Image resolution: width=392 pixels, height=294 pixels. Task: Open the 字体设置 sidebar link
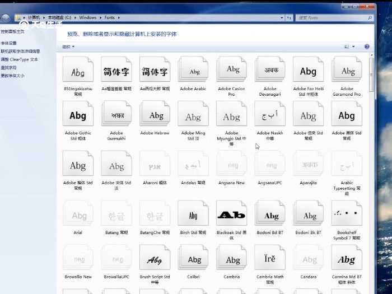pyautogui.click(x=8, y=43)
